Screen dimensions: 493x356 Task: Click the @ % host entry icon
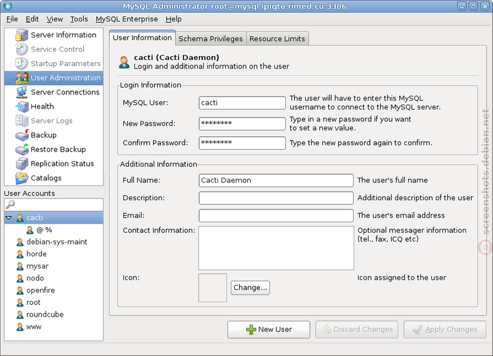pos(30,230)
